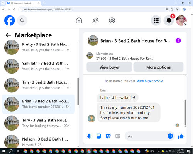
Task: Click the listing thumbnail beside Marketplace label
Action: coord(90,55)
